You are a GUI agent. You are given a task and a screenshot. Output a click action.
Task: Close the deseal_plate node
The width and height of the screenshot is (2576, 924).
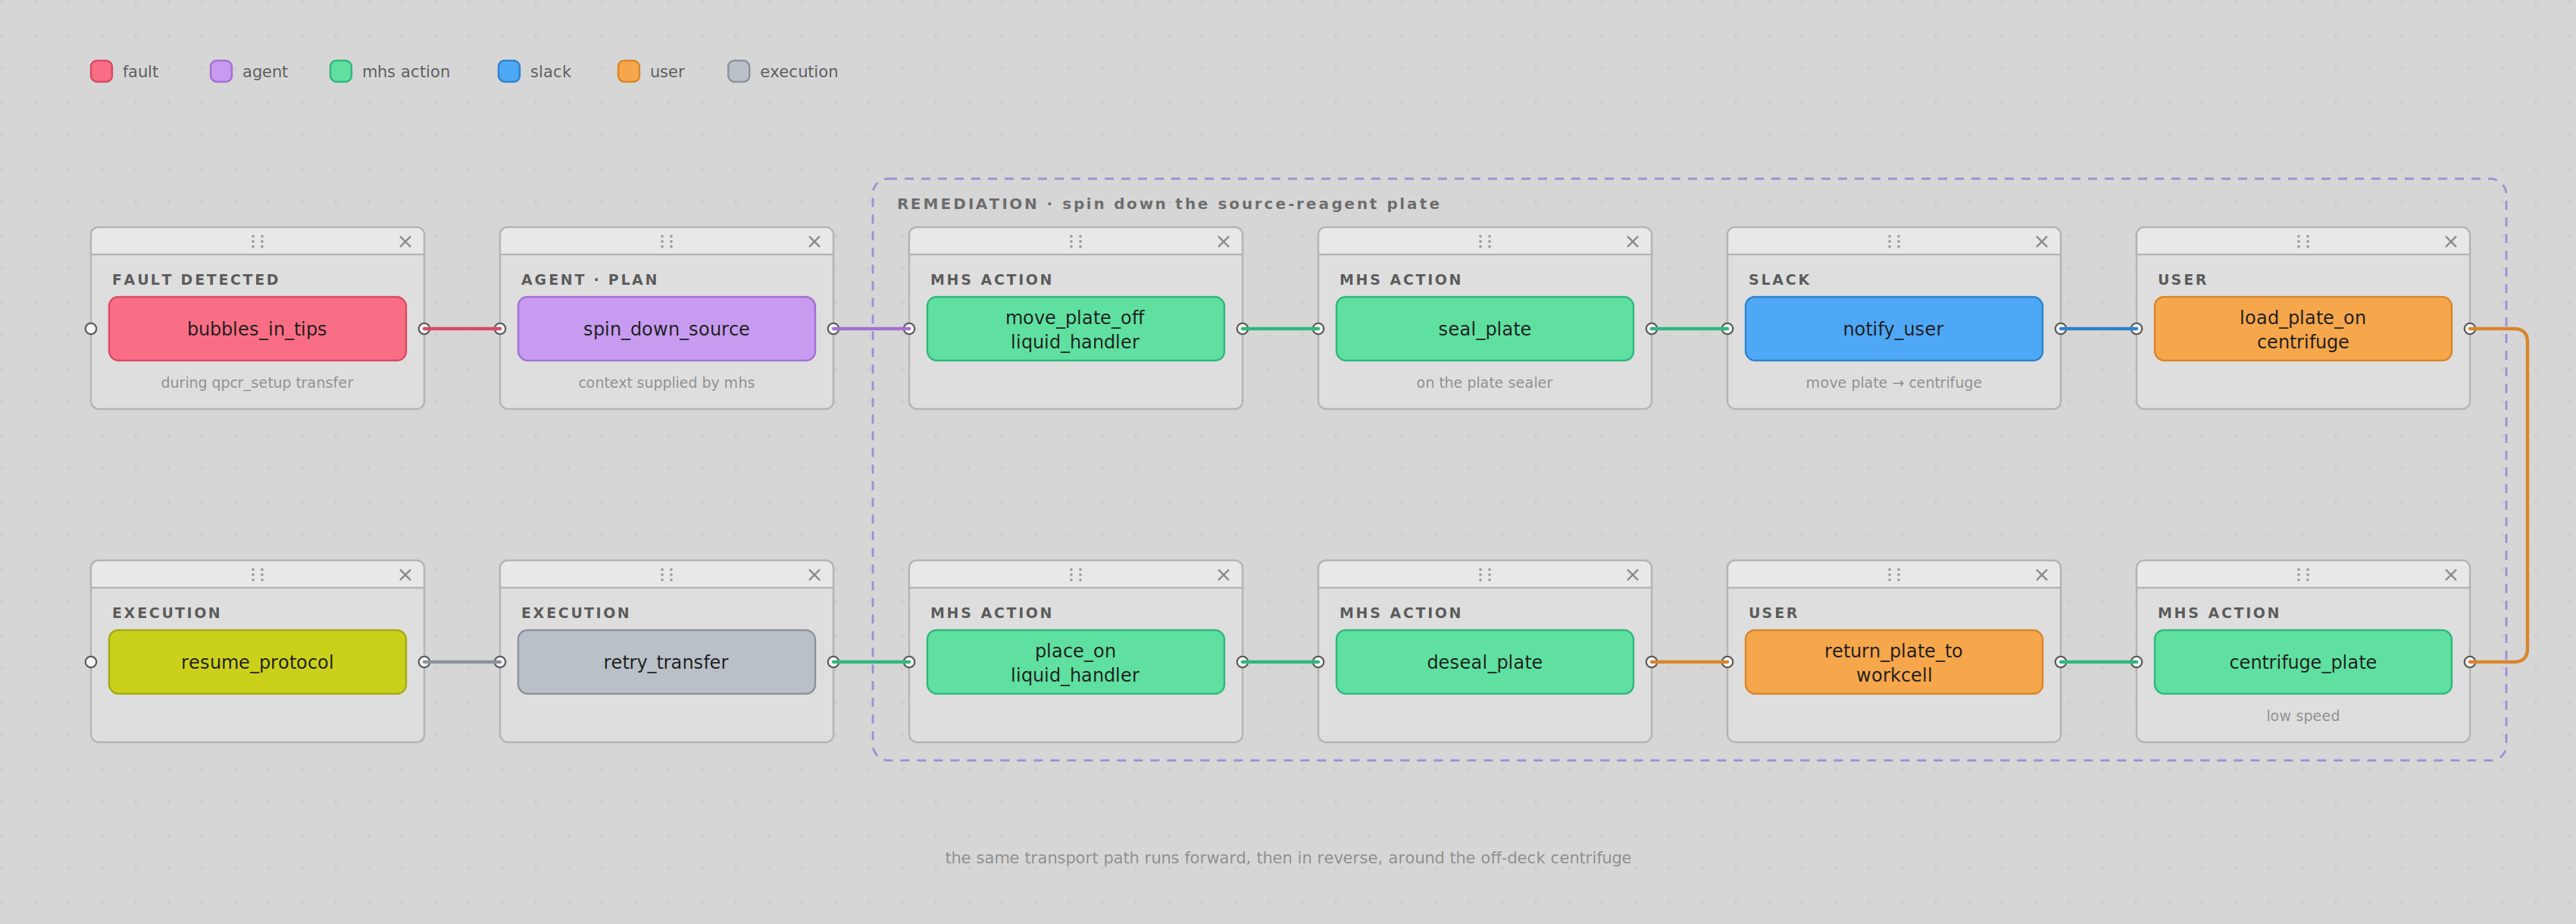tap(1632, 575)
